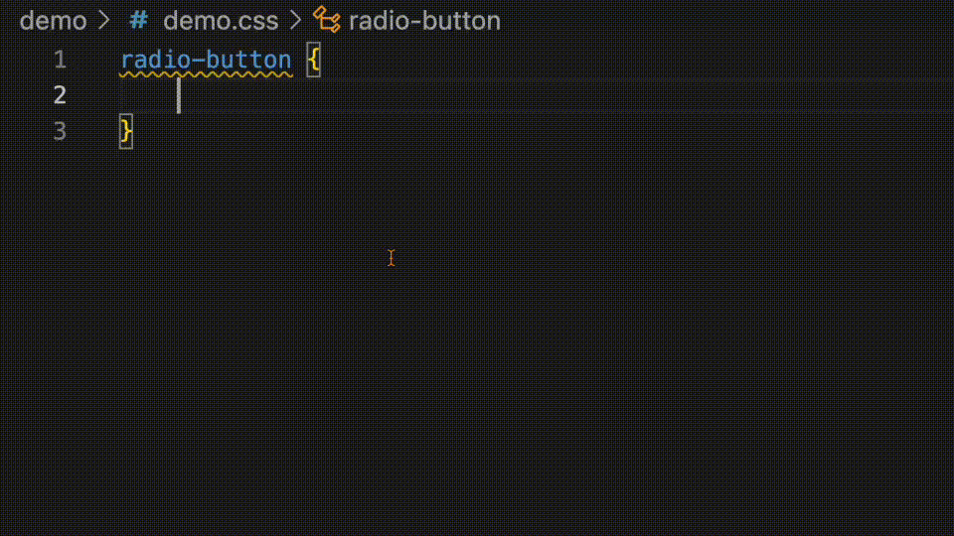
Task: Click the opening curly brace on line 1
Action: [x=313, y=60]
